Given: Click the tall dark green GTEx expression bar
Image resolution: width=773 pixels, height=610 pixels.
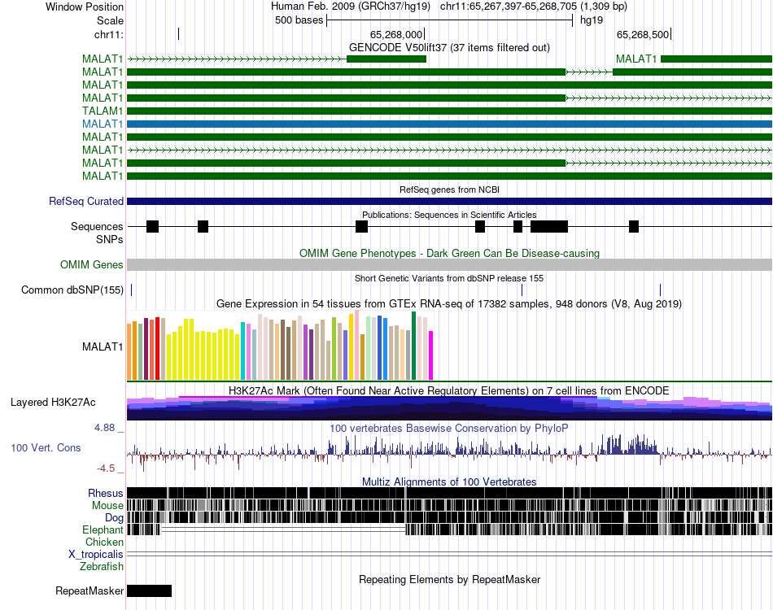Looking at the screenshot, I should coord(414,346).
